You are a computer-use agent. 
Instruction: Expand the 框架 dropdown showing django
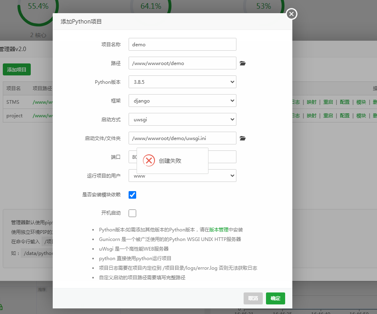coord(182,101)
